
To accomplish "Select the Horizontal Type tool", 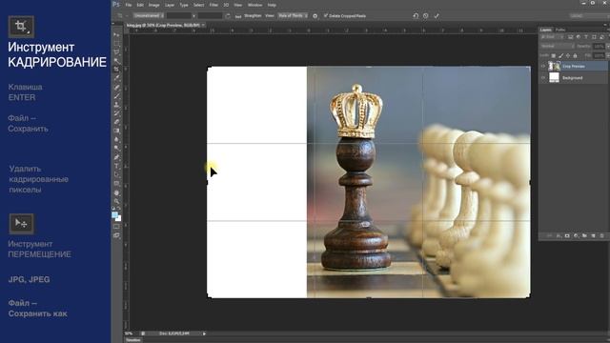I will 116,166.
